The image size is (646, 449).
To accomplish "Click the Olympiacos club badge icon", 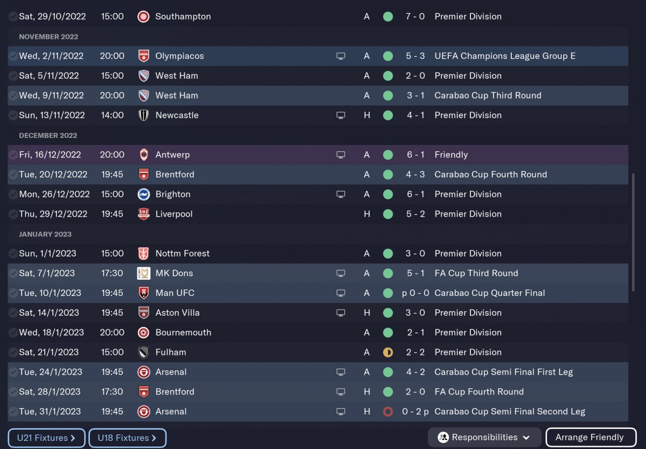I will [x=143, y=56].
